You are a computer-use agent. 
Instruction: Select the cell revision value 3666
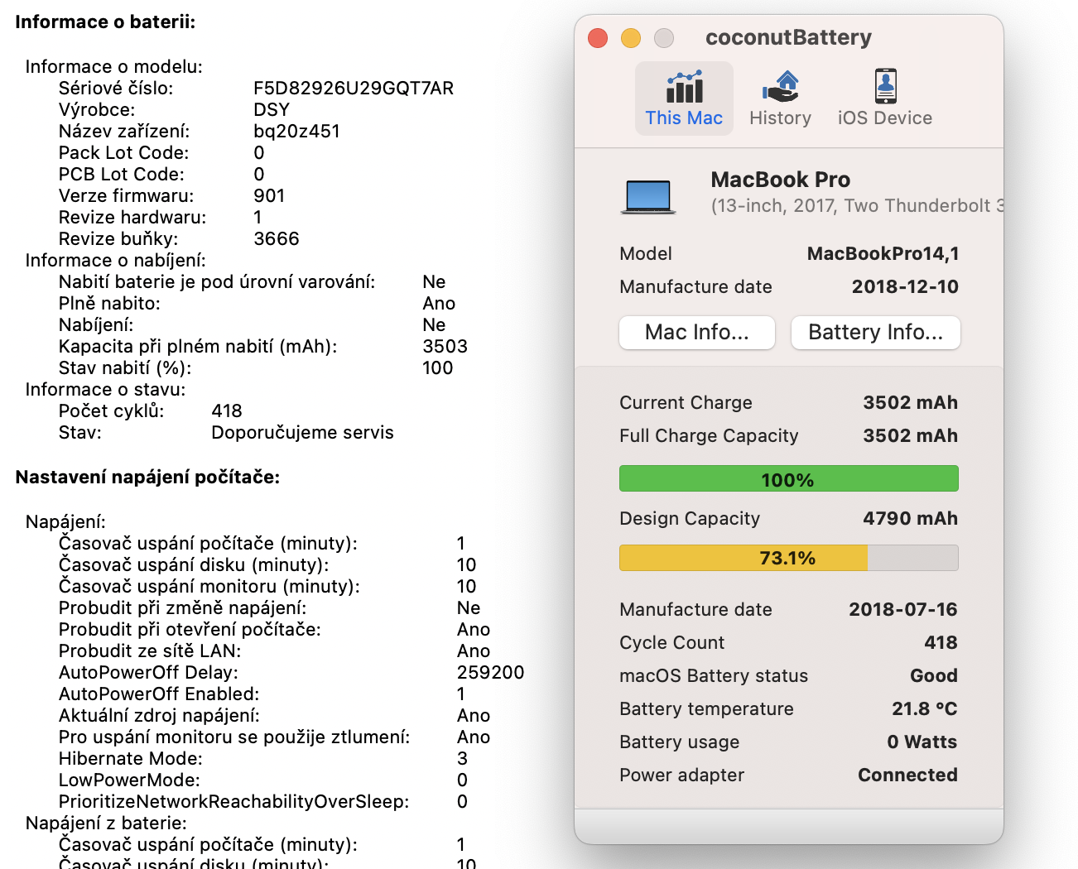coord(277,239)
